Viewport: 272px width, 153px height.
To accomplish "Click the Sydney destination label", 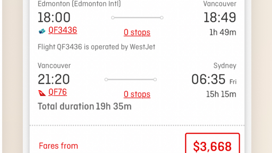I will (x=225, y=66).
